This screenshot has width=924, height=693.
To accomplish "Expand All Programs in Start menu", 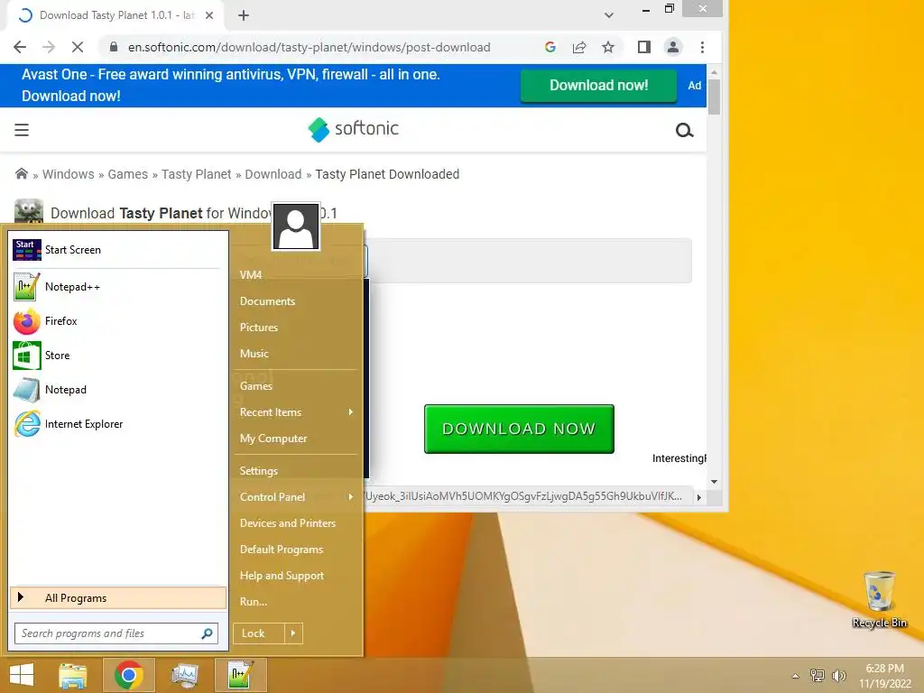I will [118, 597].
